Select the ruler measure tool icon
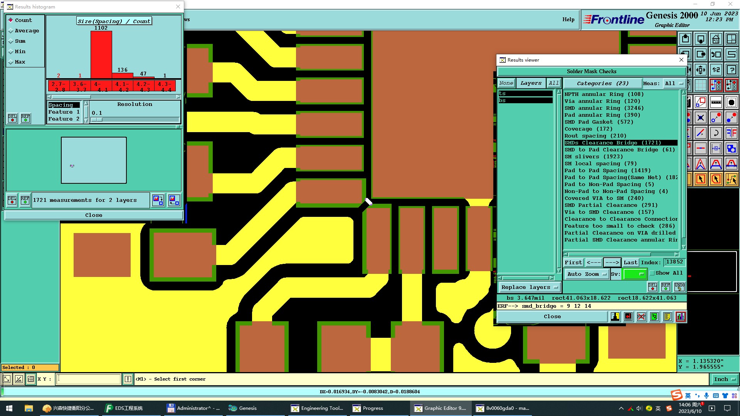Screen dimensions: 740x416 [716, 102]
